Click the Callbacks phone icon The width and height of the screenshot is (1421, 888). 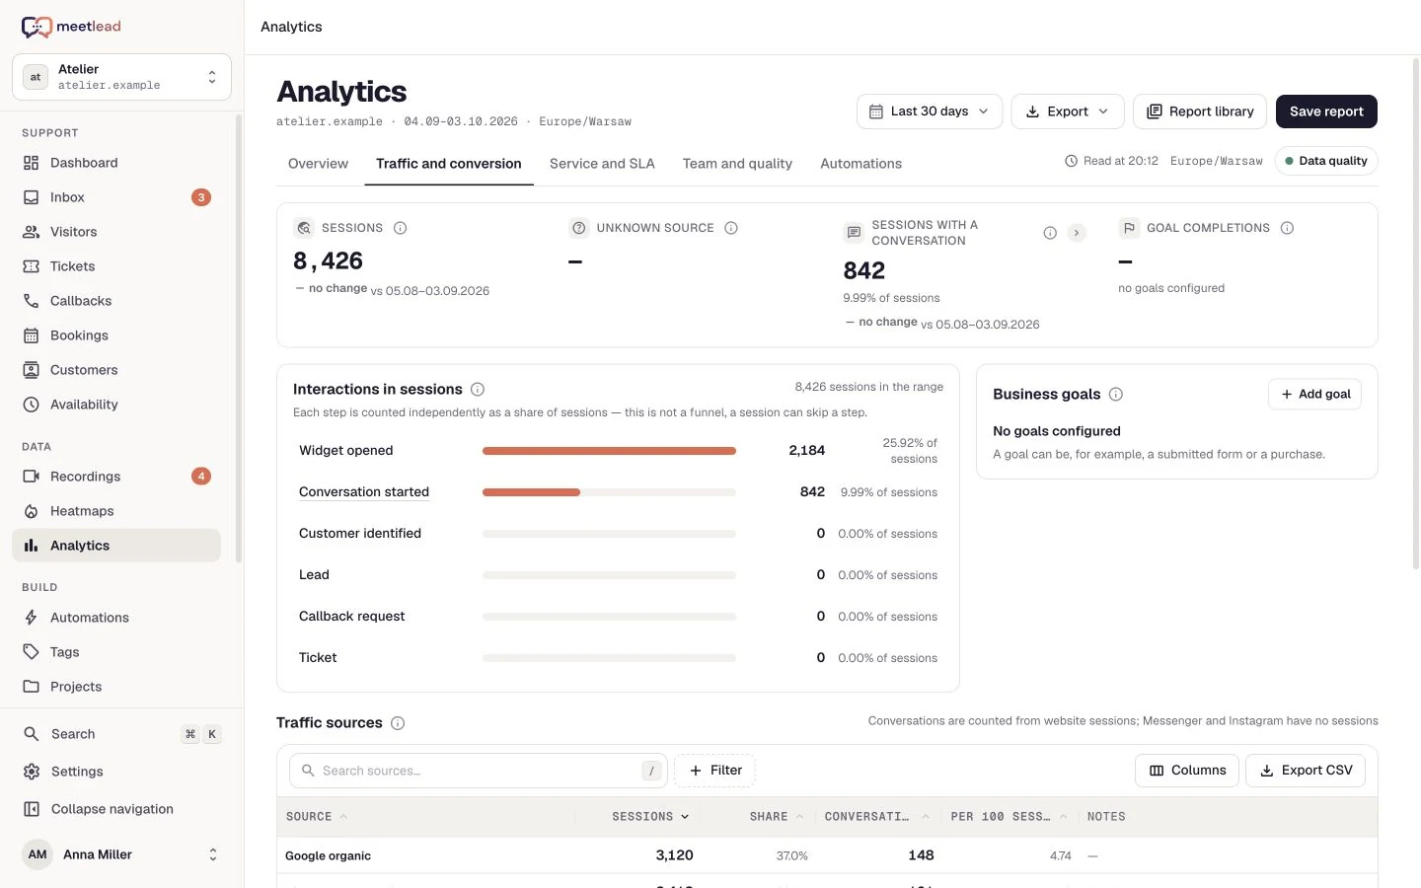pos(32,301)
